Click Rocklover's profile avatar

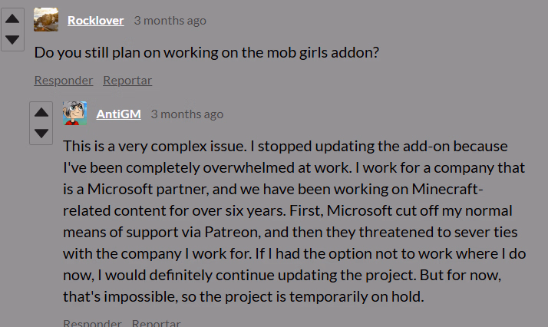(x=46, y=20)
